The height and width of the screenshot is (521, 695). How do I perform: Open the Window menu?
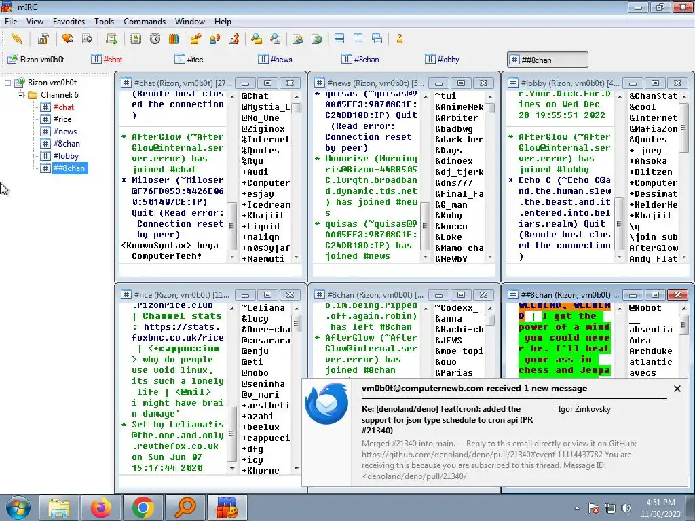click(x=190, y=21)
